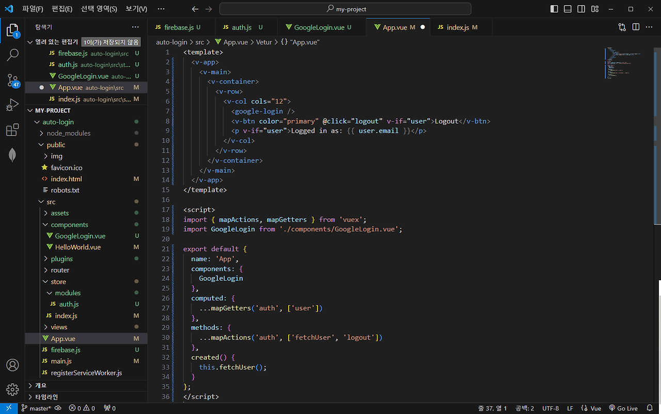Open the 선택 영역(S) menu

99,9
